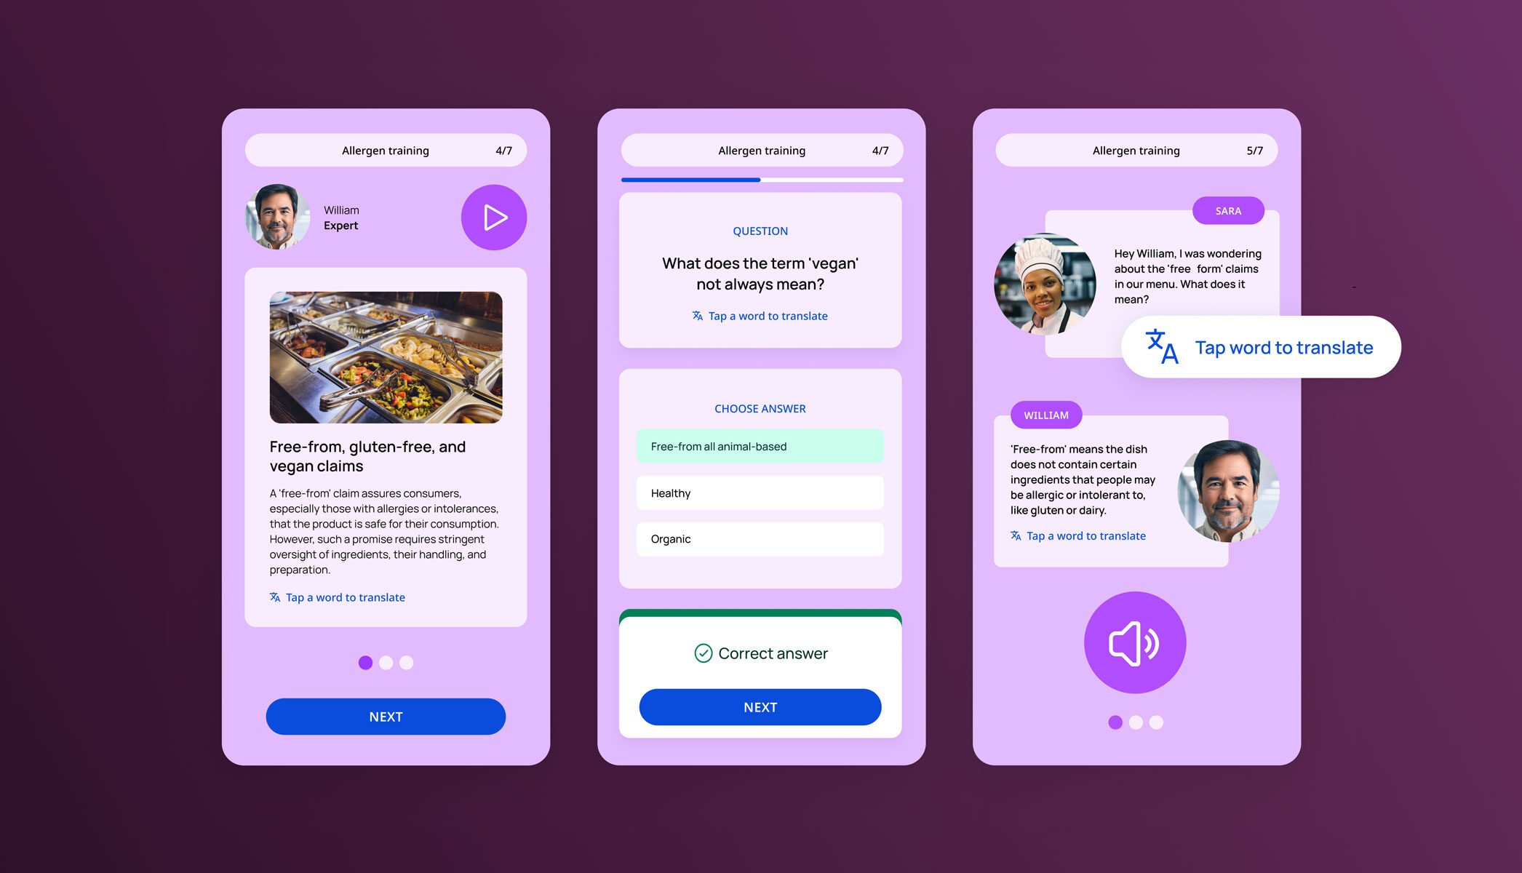
Task: Click NEXT button on lesson screen
Action: click(x=386, y=716)
